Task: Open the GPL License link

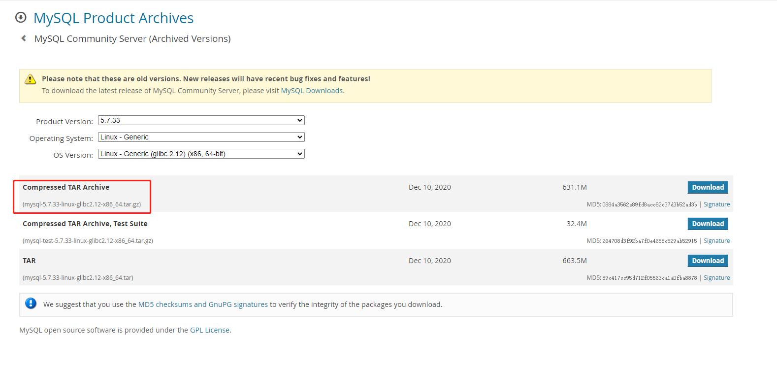Action: (x=210, y=330)
